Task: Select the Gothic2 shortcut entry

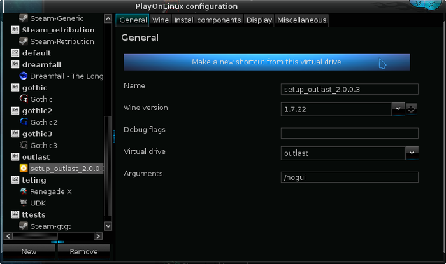Action: click(43, 122)
